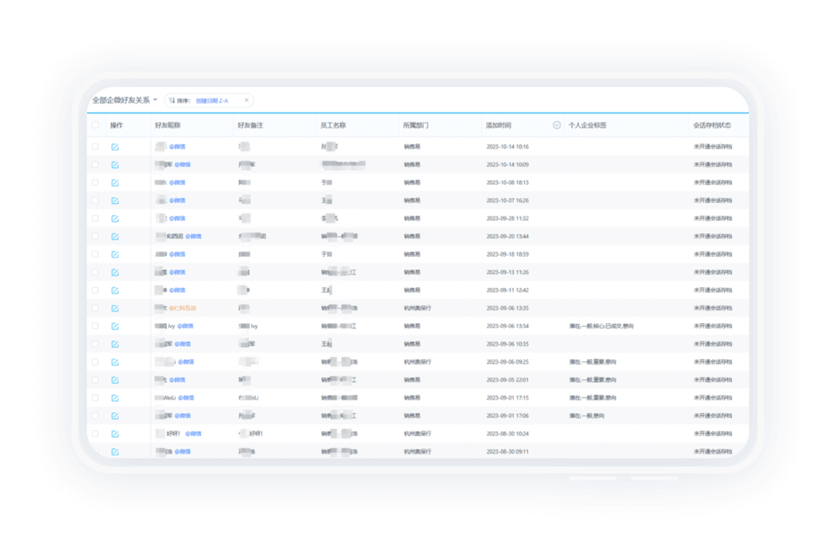Expand the 全部企微好友关系 view dropdown
The image size is (836, 552).
(125, 100)
